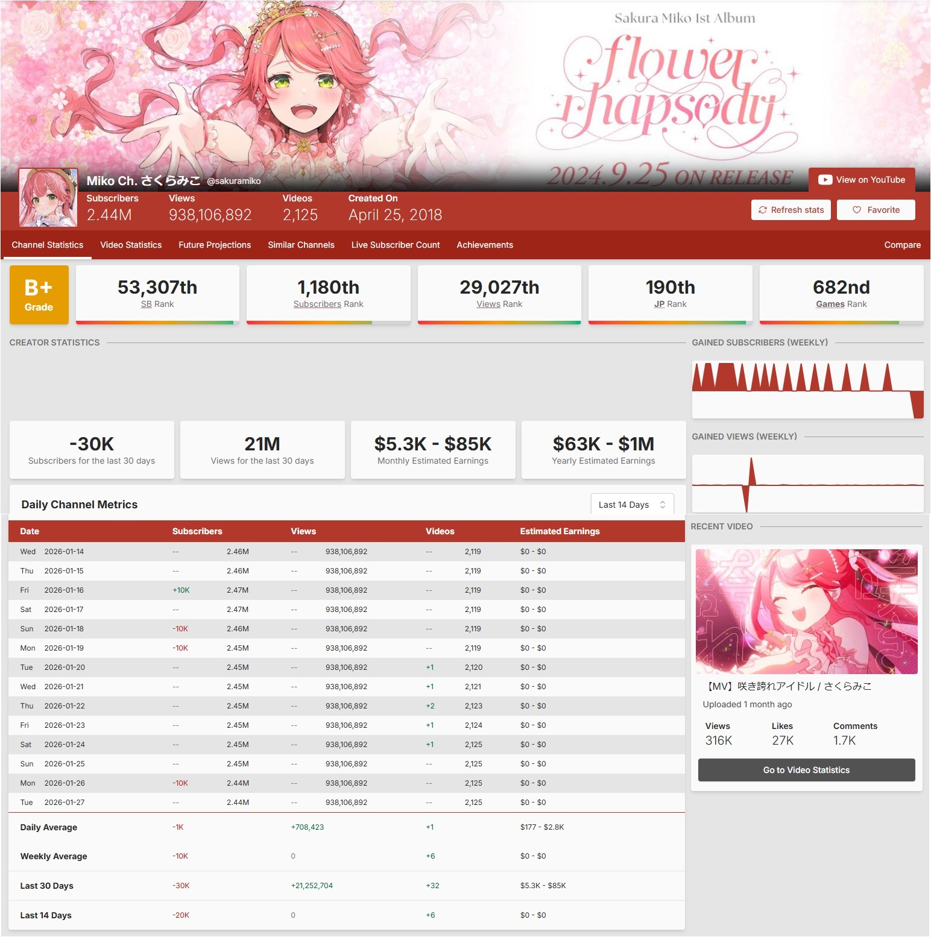Click the 2026-01-14 date cell
The image size is (931, 937).
[64, 552]
